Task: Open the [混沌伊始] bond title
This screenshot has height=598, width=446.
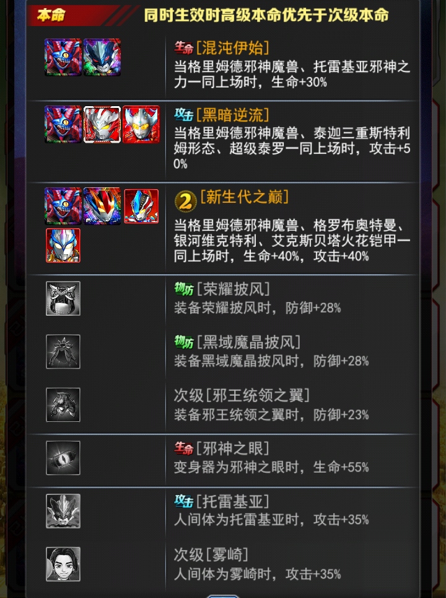Action: coord(233,48)
